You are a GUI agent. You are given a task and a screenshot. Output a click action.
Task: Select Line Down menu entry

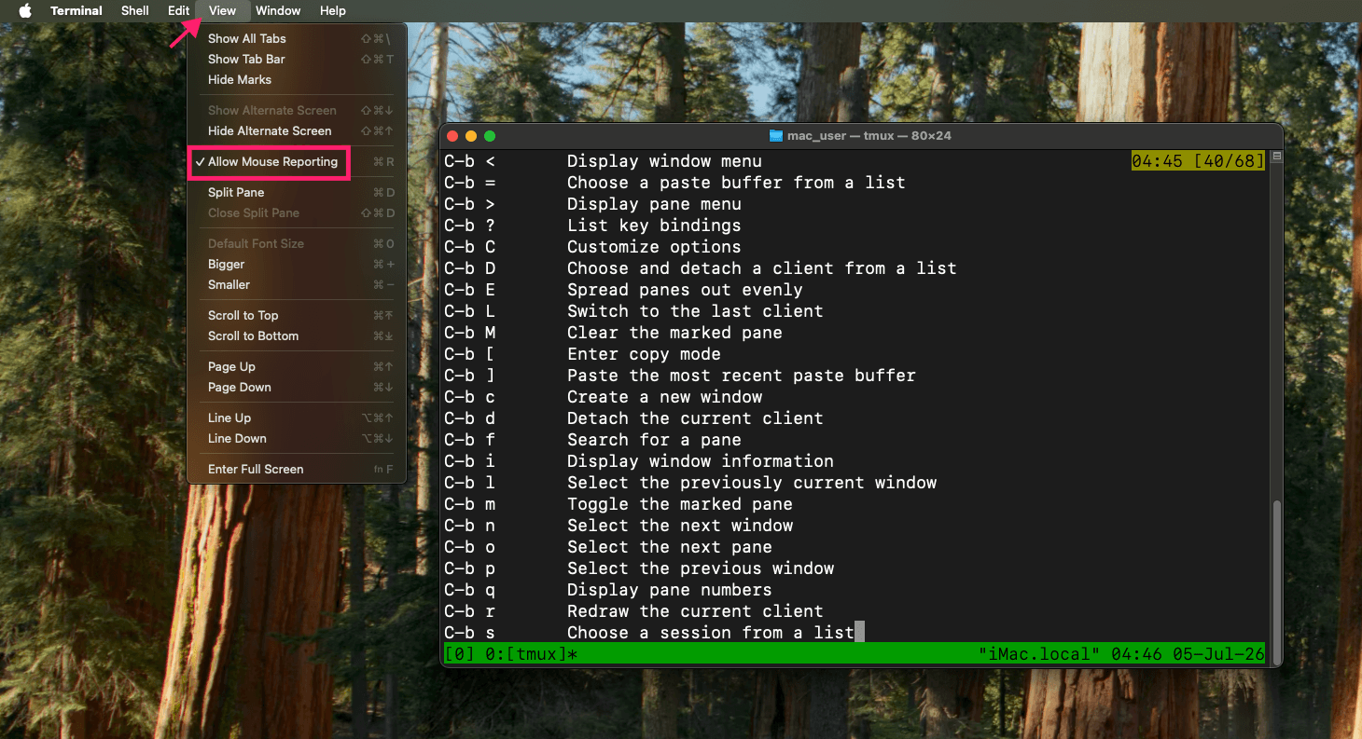(x=297, y=439)
